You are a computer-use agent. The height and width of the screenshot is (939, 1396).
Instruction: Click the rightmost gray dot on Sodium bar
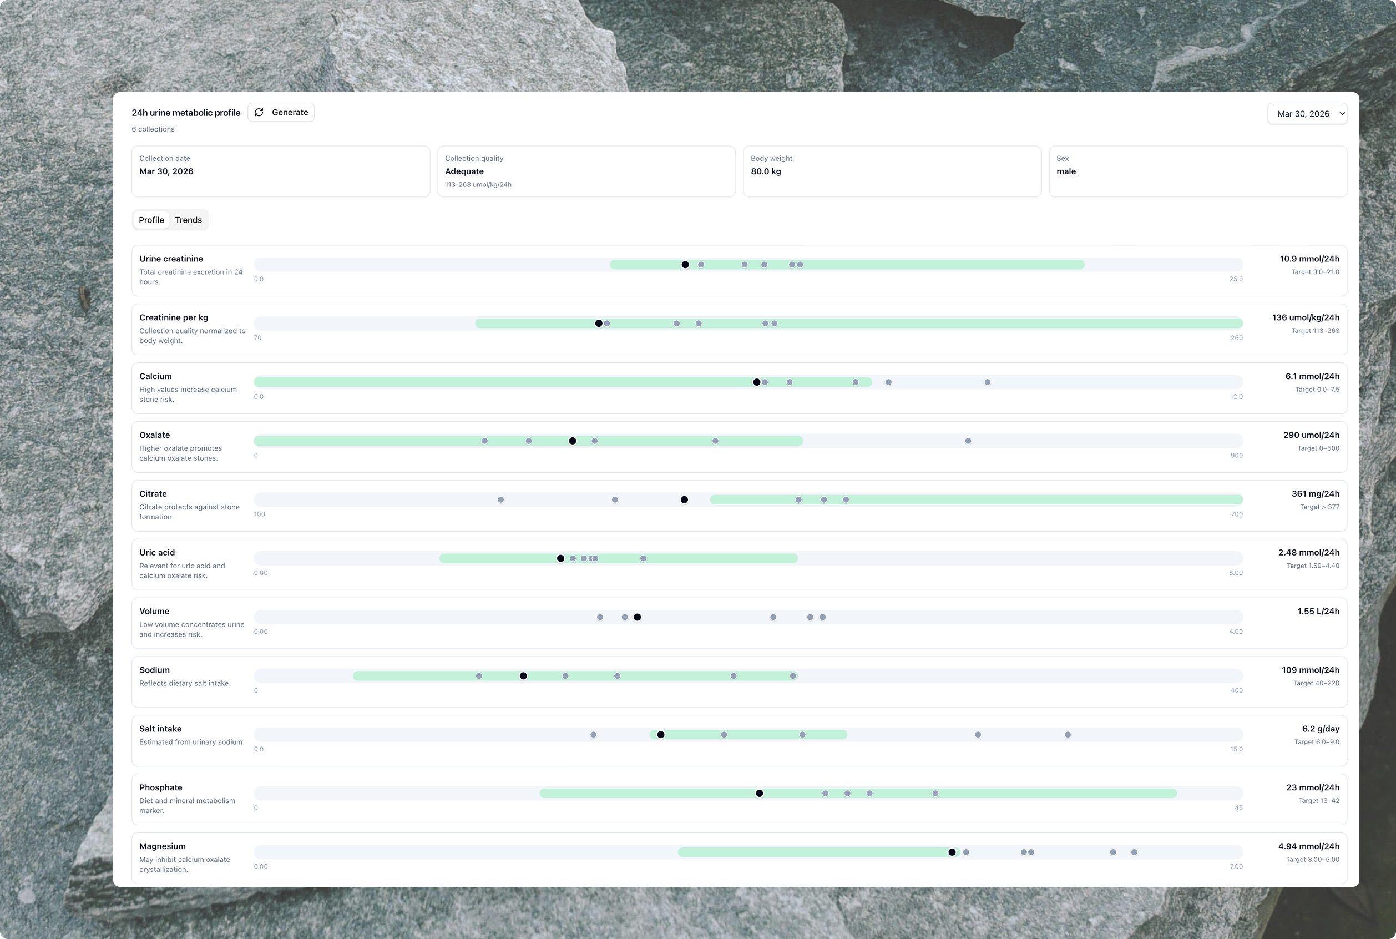pos(793,675)
